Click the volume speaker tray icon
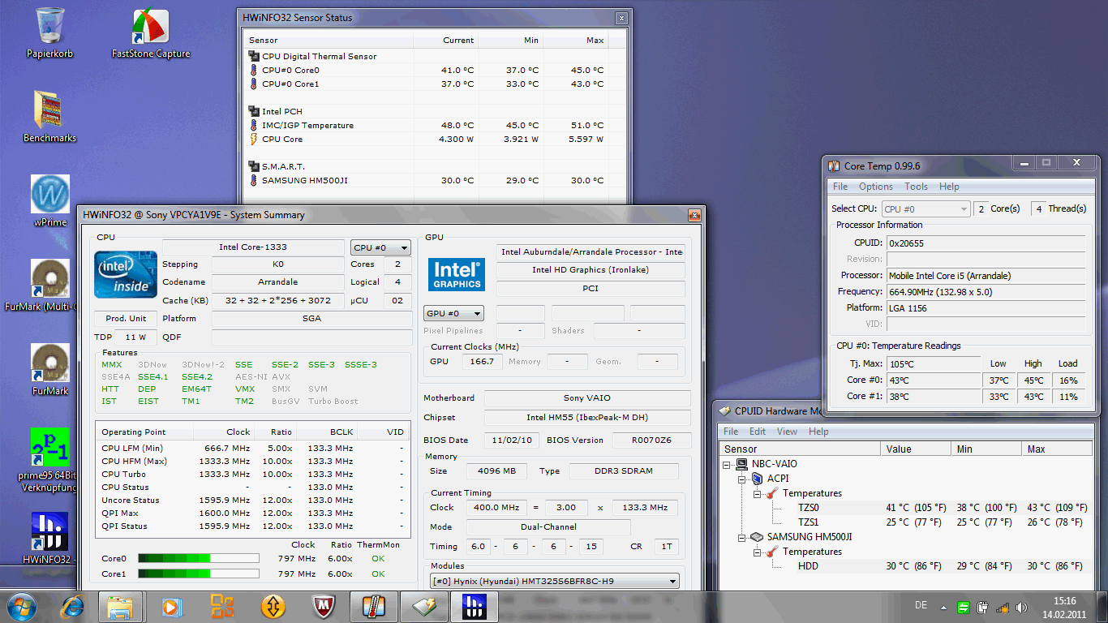Screen dimensions: 1108x623 click(1021, 608)
